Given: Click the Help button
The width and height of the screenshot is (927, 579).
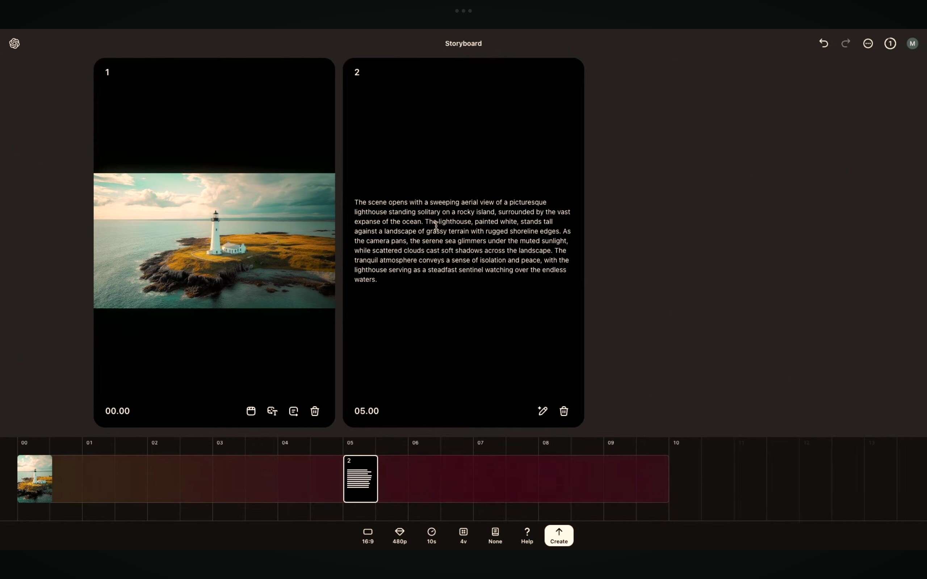Looking at the screenshot, I should click(x=527, y=535).
